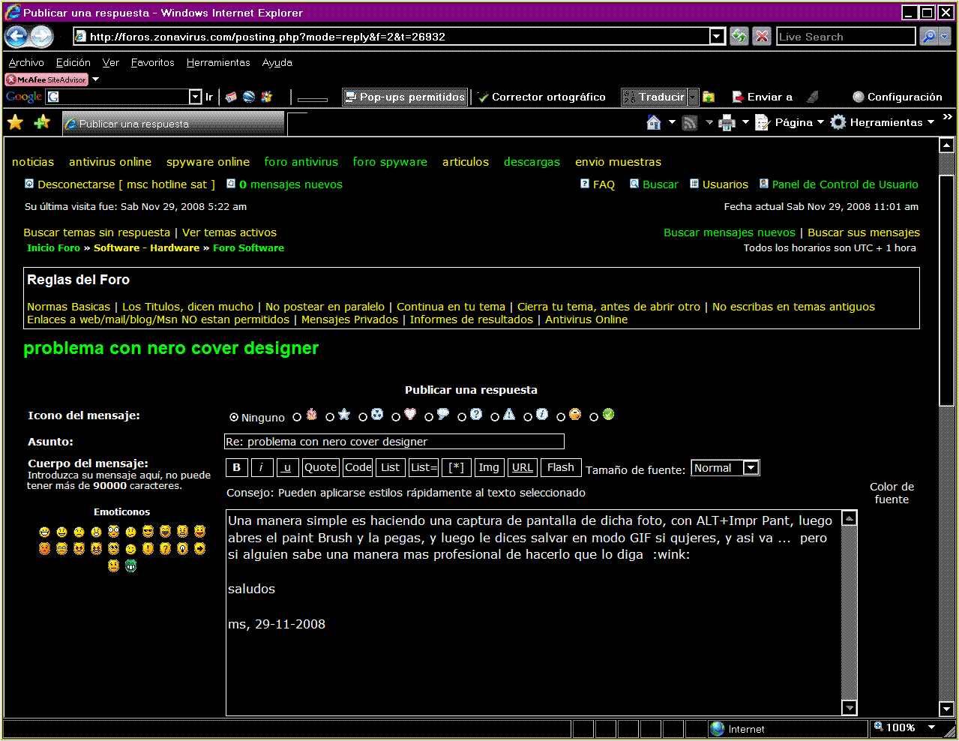This screenshot has width=959, height=741.
Task: Expand the address bar URL history dropdown
Action: point(717,36)
